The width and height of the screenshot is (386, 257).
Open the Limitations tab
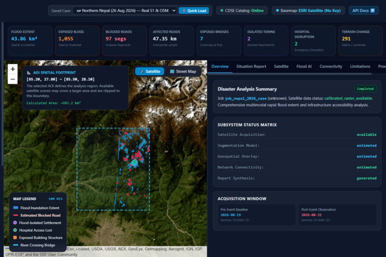360,67
